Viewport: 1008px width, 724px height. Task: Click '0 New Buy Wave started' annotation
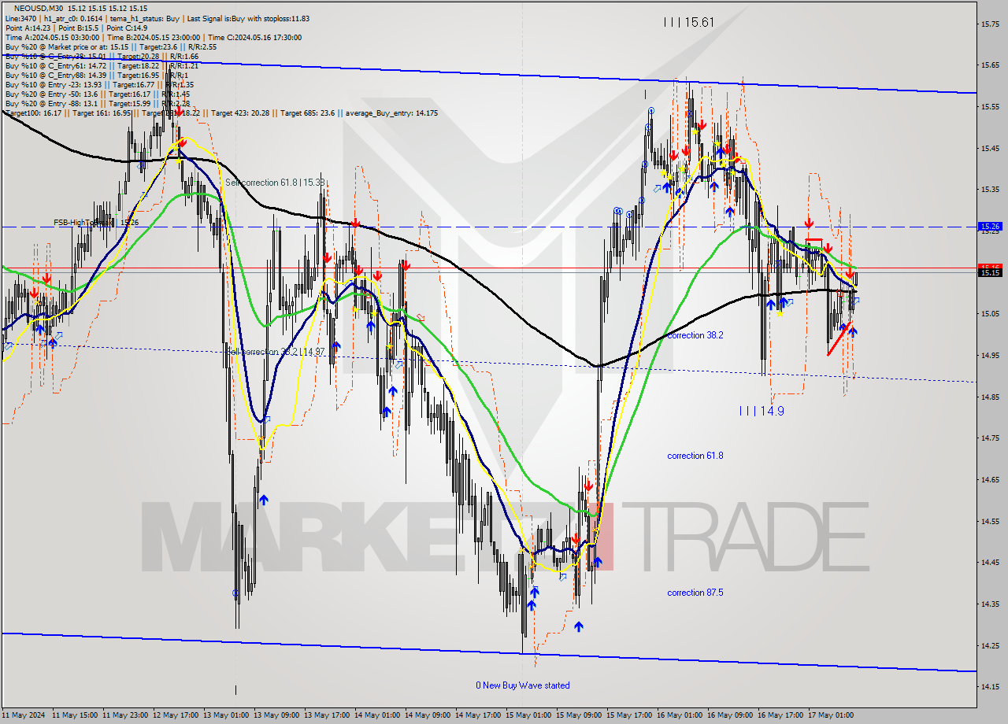click(x=522, y=685)
